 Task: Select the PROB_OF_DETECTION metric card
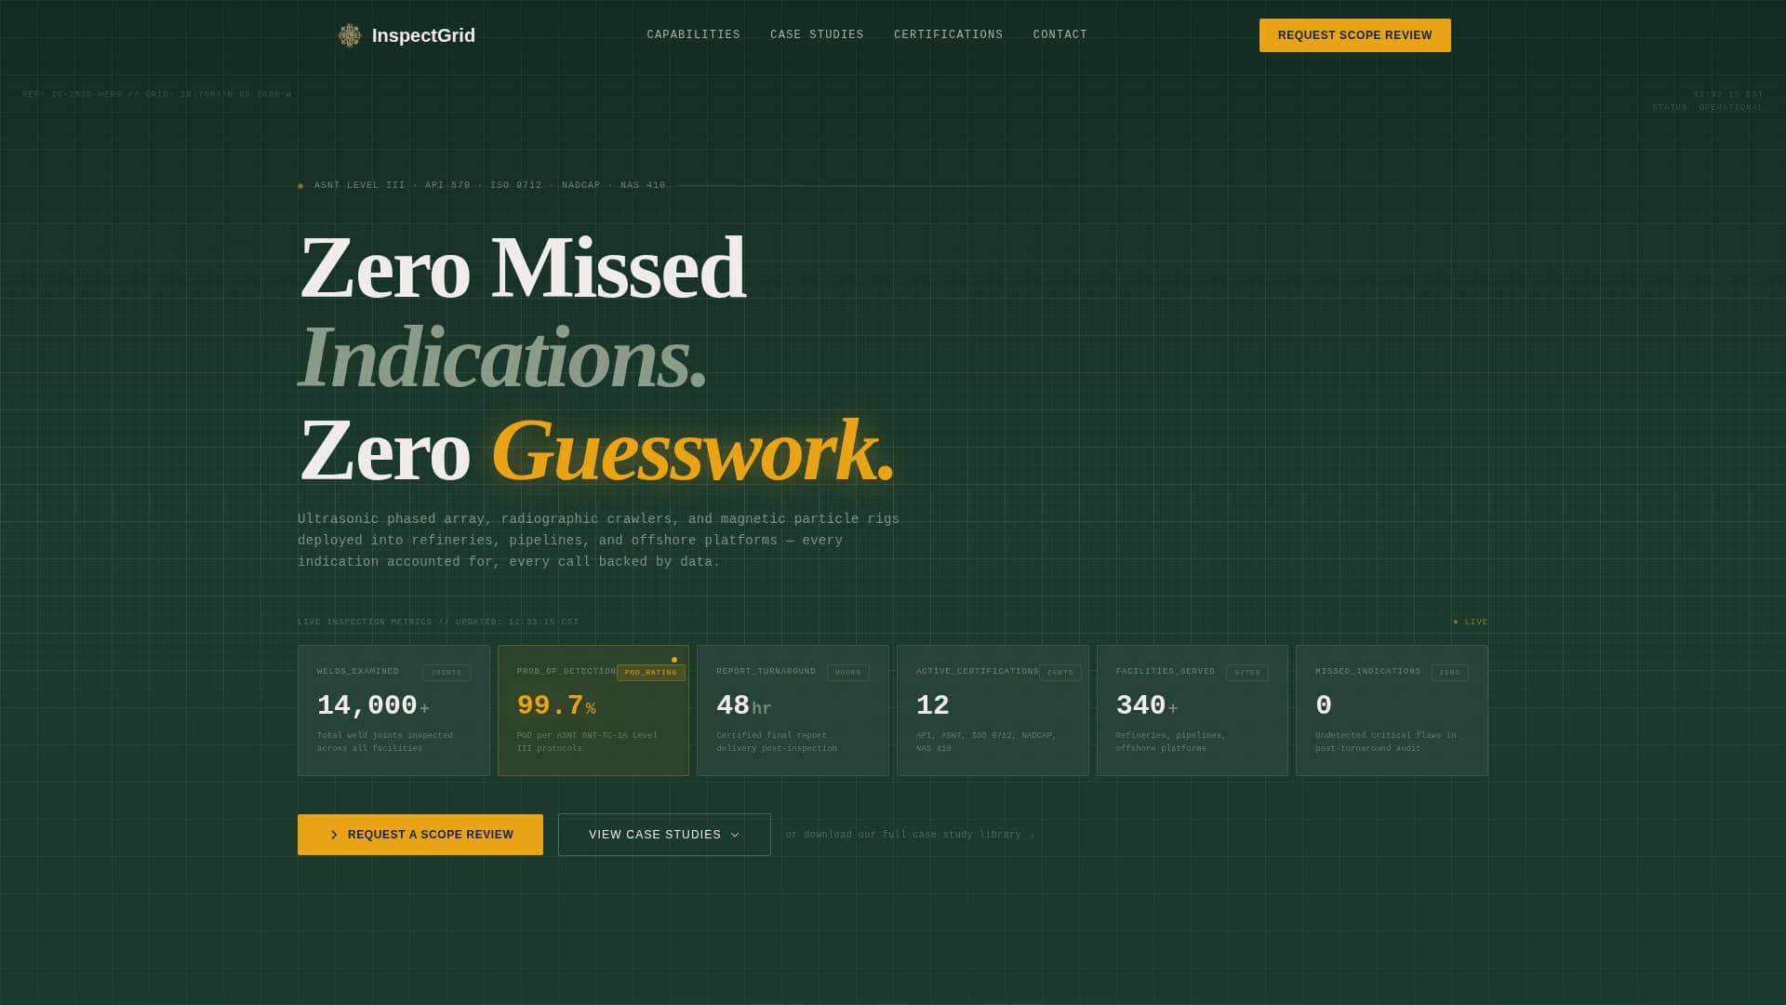coord(593,710)
